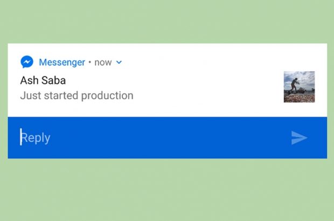Tap the Messenger lightning bolt logo
The image size is (334, 221).
[27, 62]
